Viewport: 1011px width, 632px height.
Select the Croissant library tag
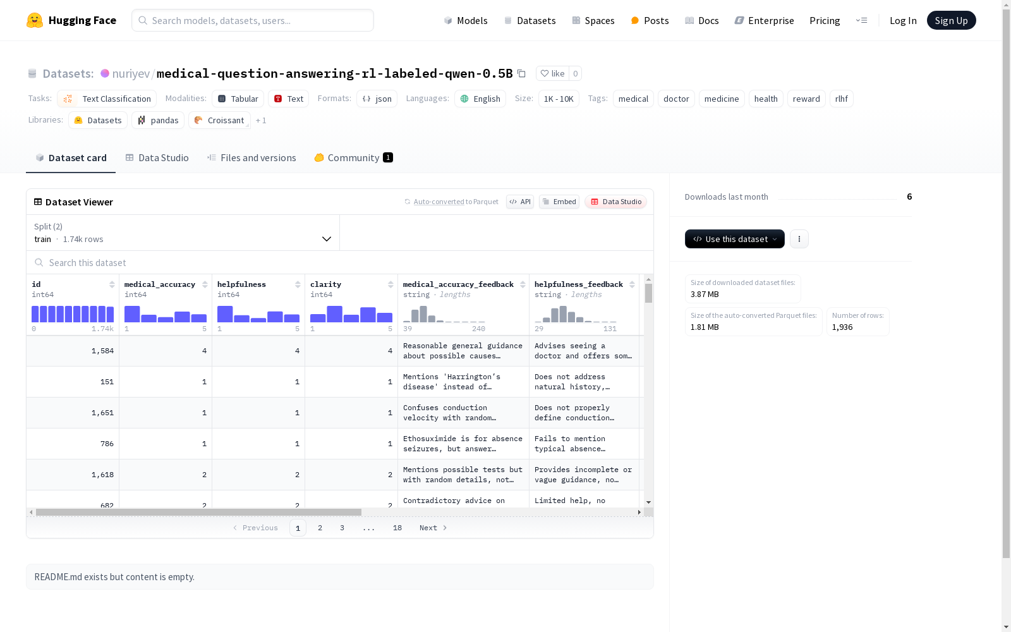tap(219, 120)
